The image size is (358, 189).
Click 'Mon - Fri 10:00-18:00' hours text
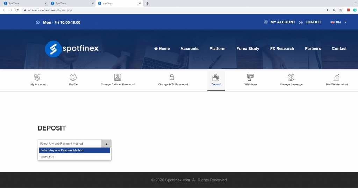click(62, 22)
